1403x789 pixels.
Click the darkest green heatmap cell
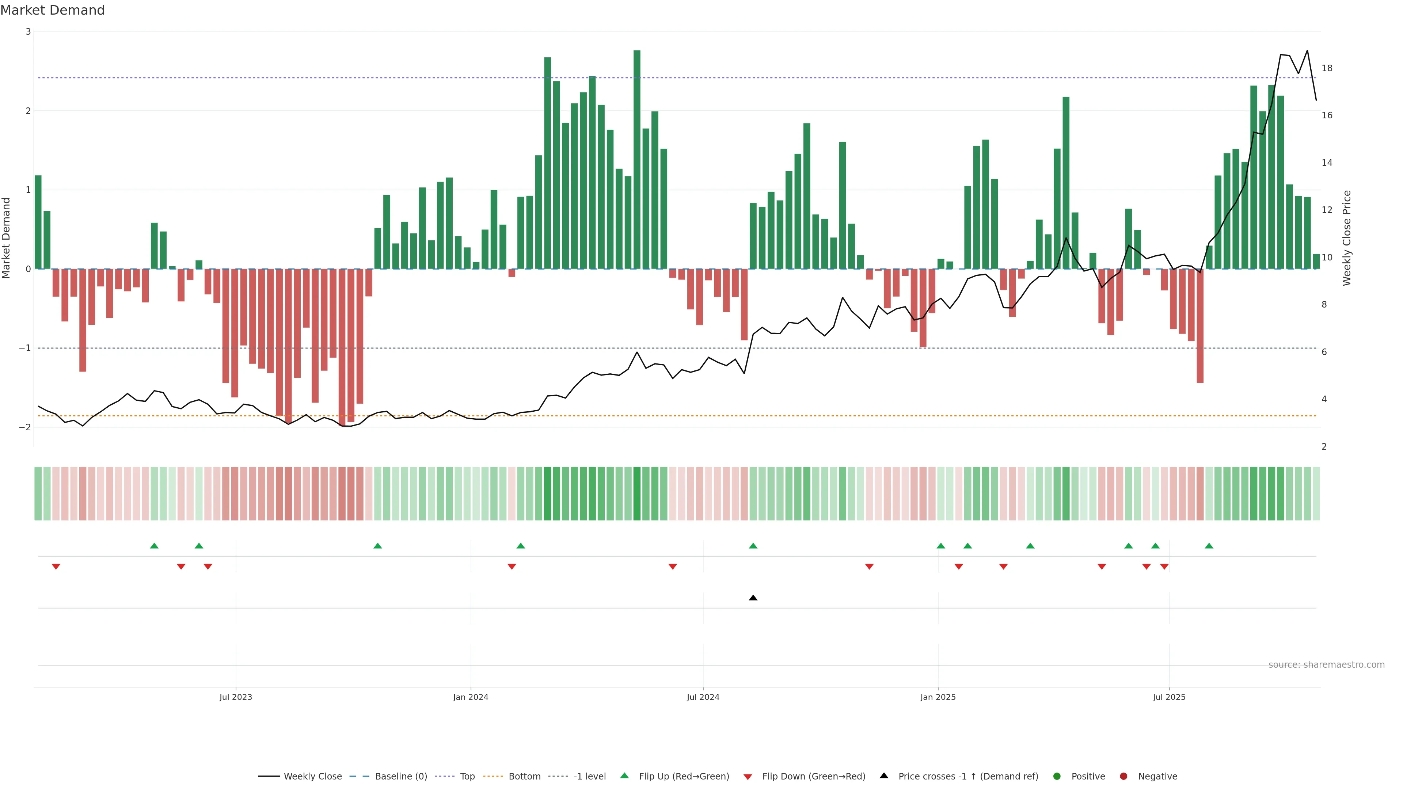[637, 493]
